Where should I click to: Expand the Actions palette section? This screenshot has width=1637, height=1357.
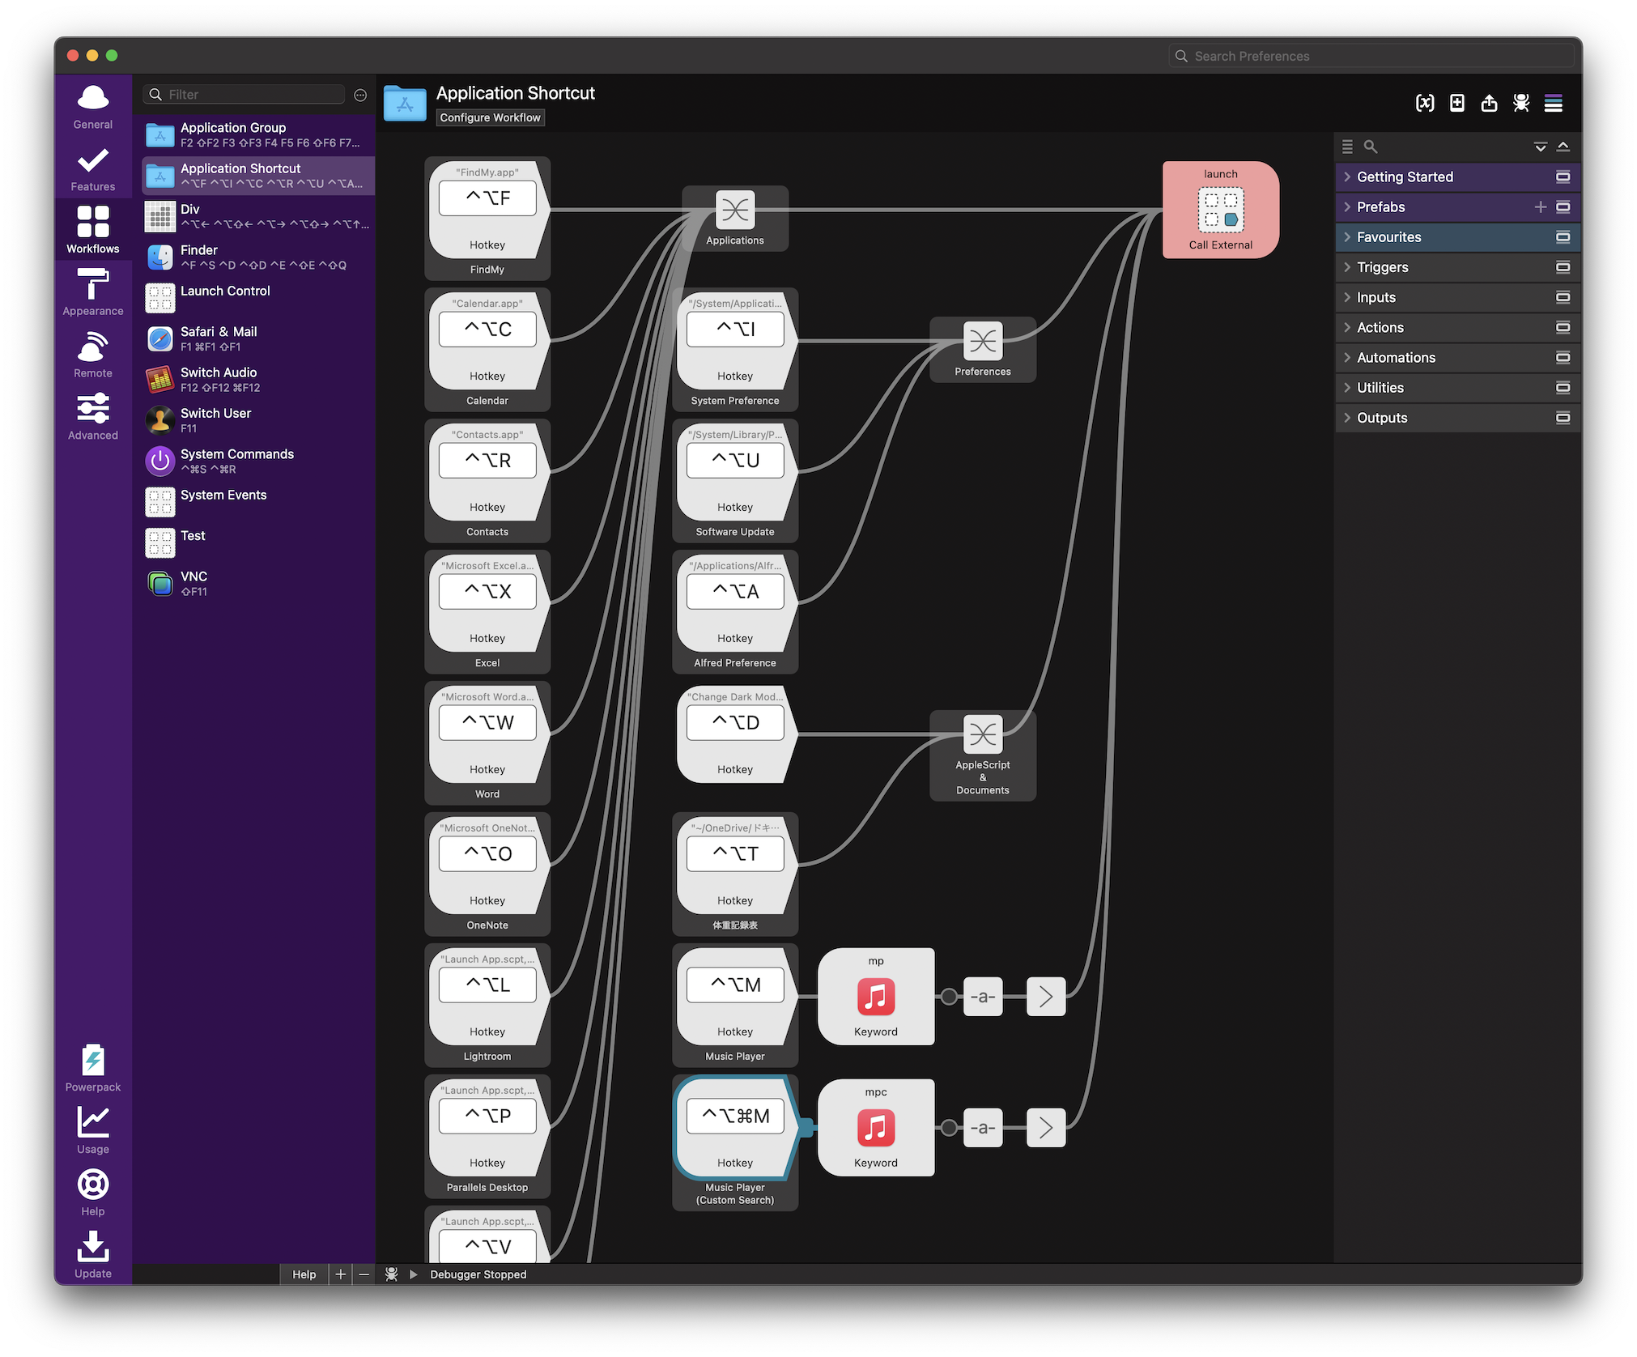point(1380,327)
